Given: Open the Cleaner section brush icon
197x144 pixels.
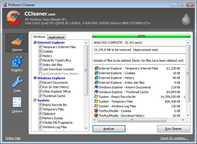Looking at the screenshot, I should point(17,41).
